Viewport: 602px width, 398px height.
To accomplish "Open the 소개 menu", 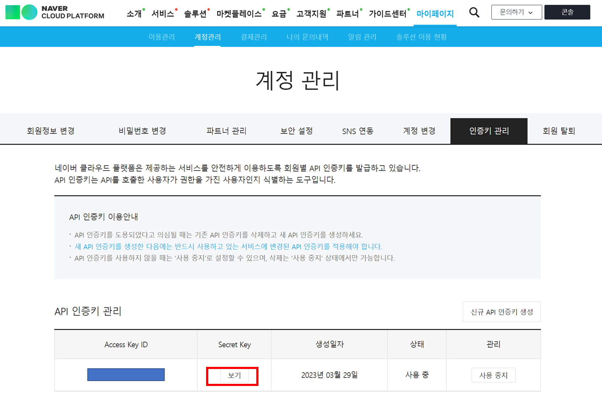I will 134,14.
